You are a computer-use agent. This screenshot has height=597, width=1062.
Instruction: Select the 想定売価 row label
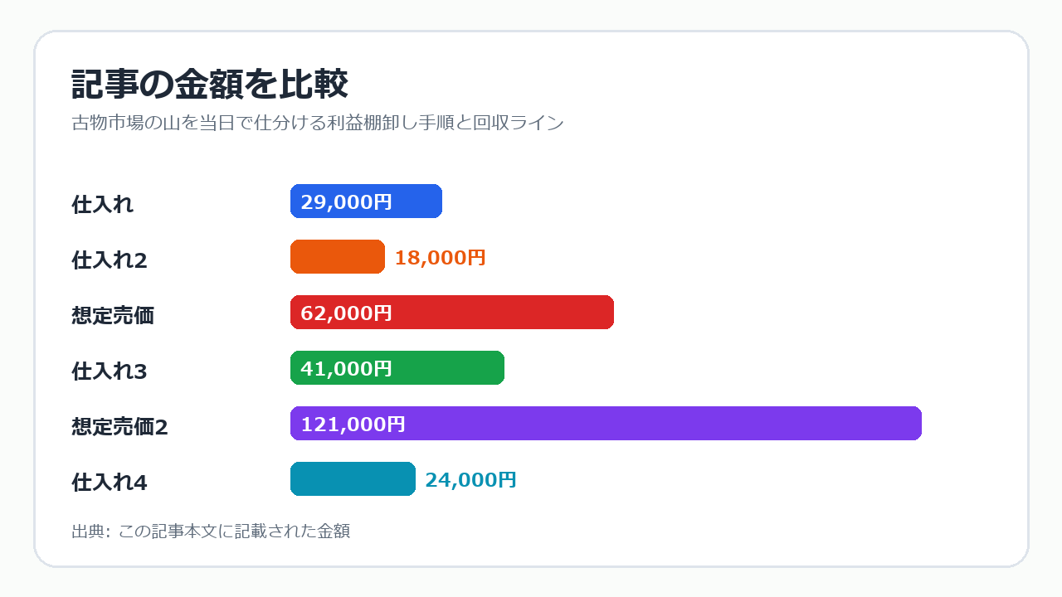point(113,316)
